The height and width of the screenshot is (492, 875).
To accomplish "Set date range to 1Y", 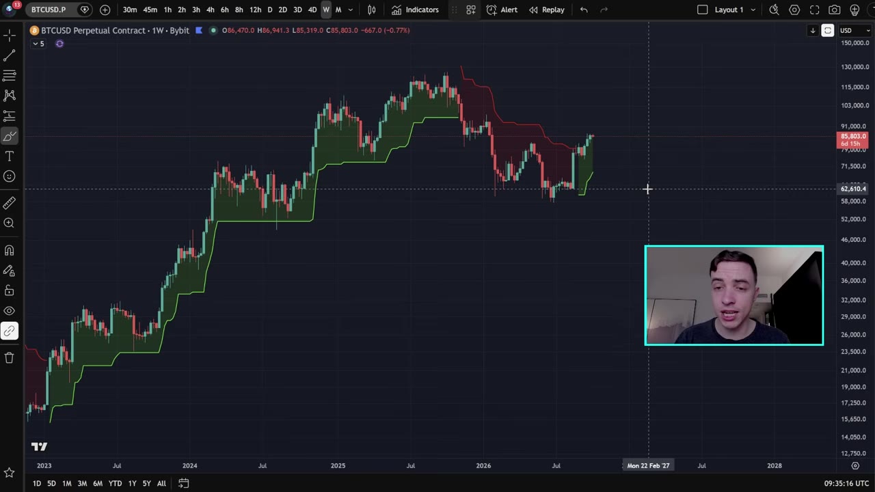I will tap(132, 483).
